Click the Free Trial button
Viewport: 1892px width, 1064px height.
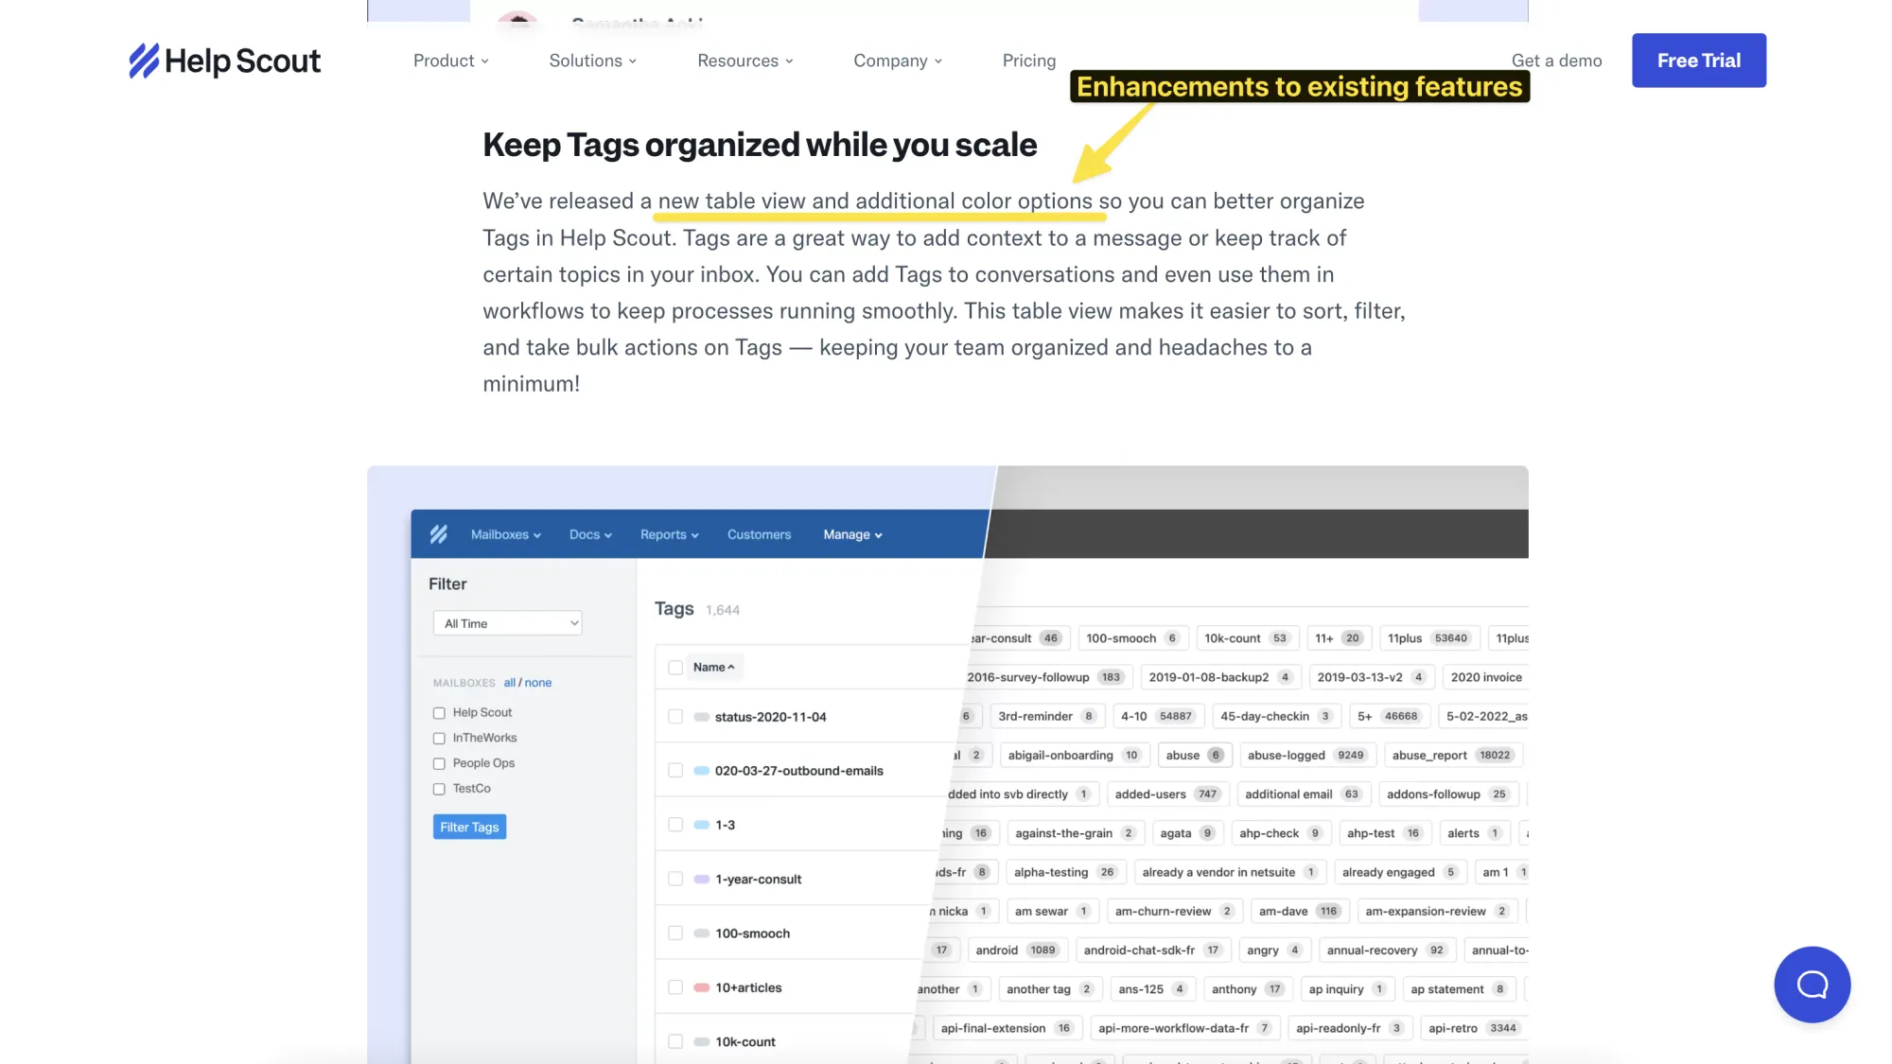(1698, 60)
